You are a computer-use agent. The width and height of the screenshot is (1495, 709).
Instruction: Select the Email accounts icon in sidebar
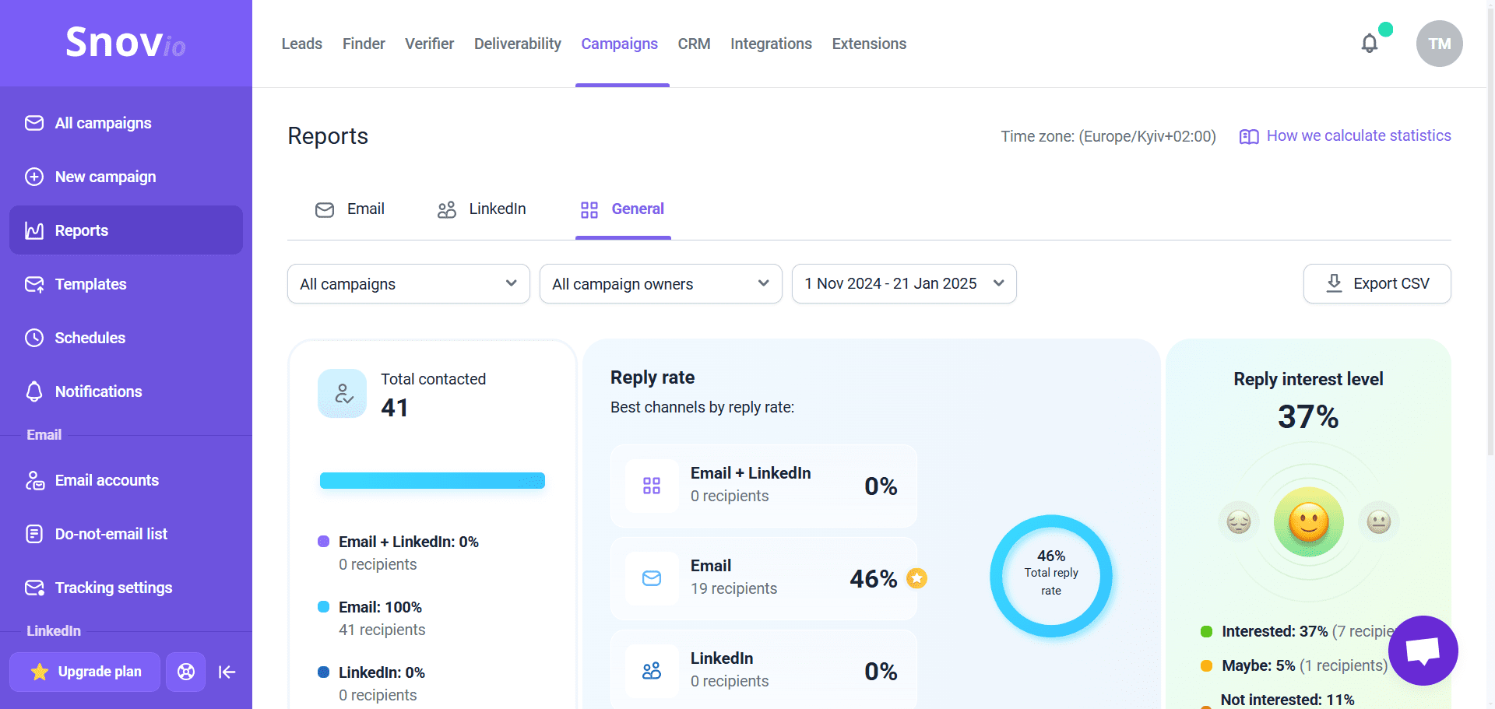(34, 480)
